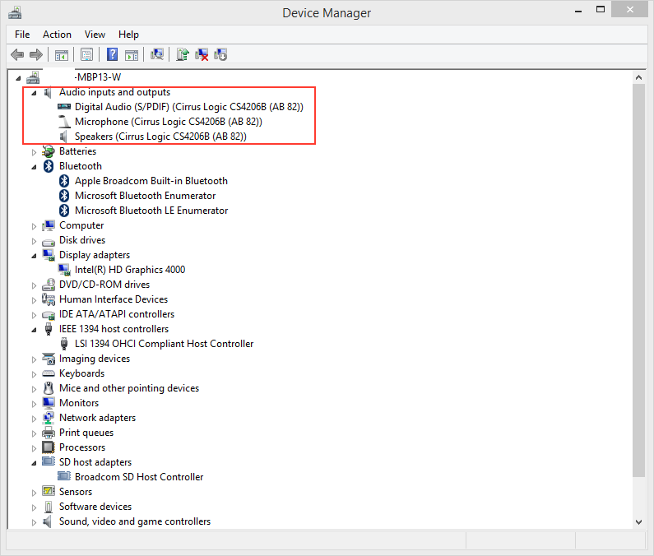Select Broadcom SD Host Controller
This screenshot has width=654, height=556.
click(139, 477)
